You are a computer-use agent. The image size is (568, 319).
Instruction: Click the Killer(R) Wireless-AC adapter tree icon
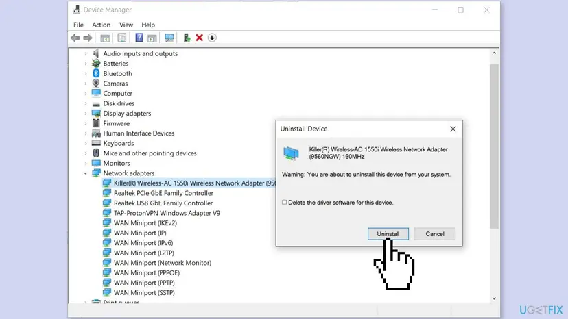click(x=107, y=183)
